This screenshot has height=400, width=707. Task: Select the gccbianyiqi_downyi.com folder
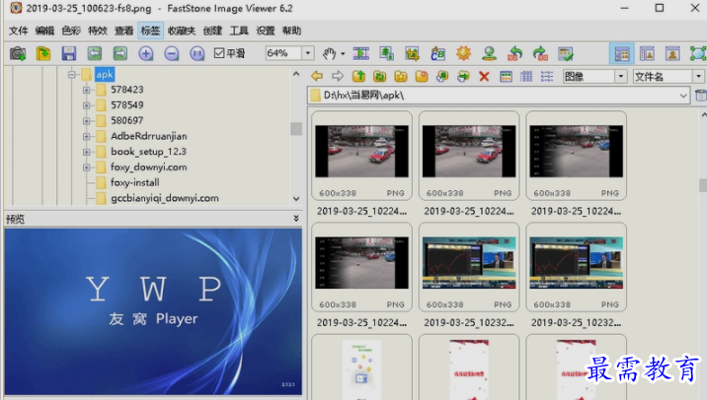point(165,198)
